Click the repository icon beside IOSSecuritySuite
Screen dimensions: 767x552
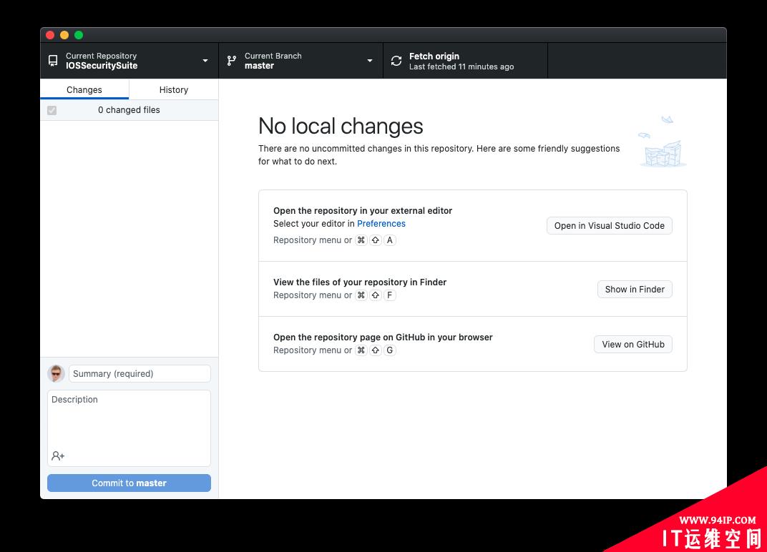[53, 61]
